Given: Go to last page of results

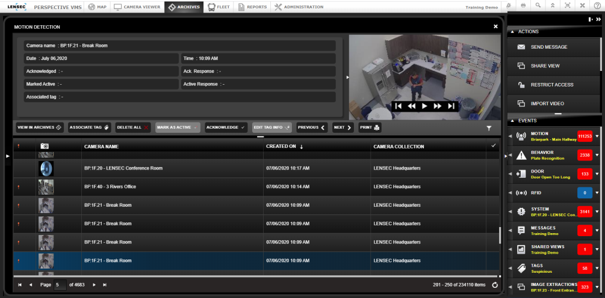Looking at the screenshot, I should pos(105,285).
